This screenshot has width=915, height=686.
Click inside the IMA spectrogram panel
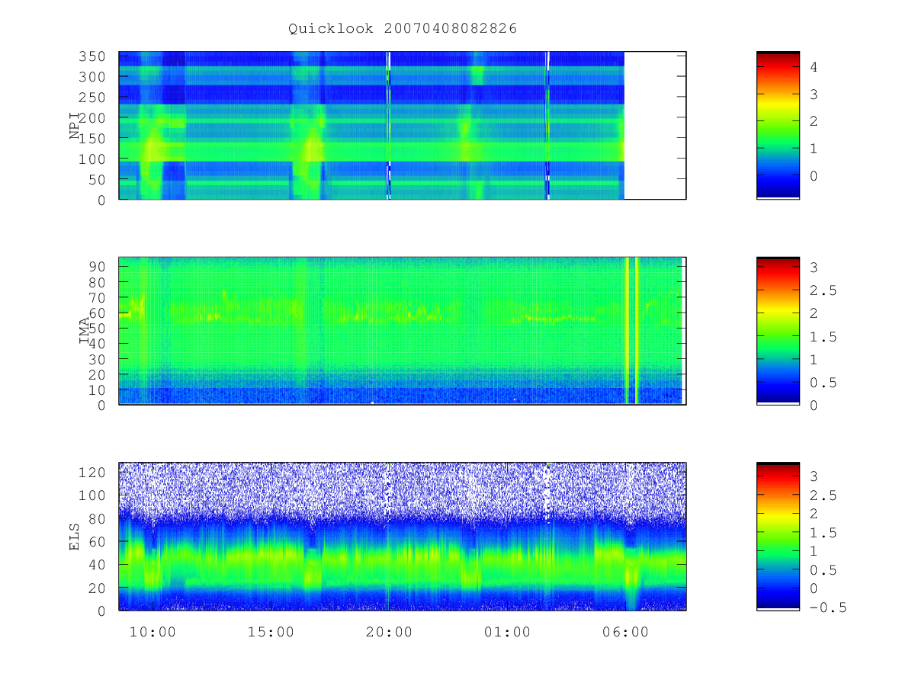pos(402,331)
